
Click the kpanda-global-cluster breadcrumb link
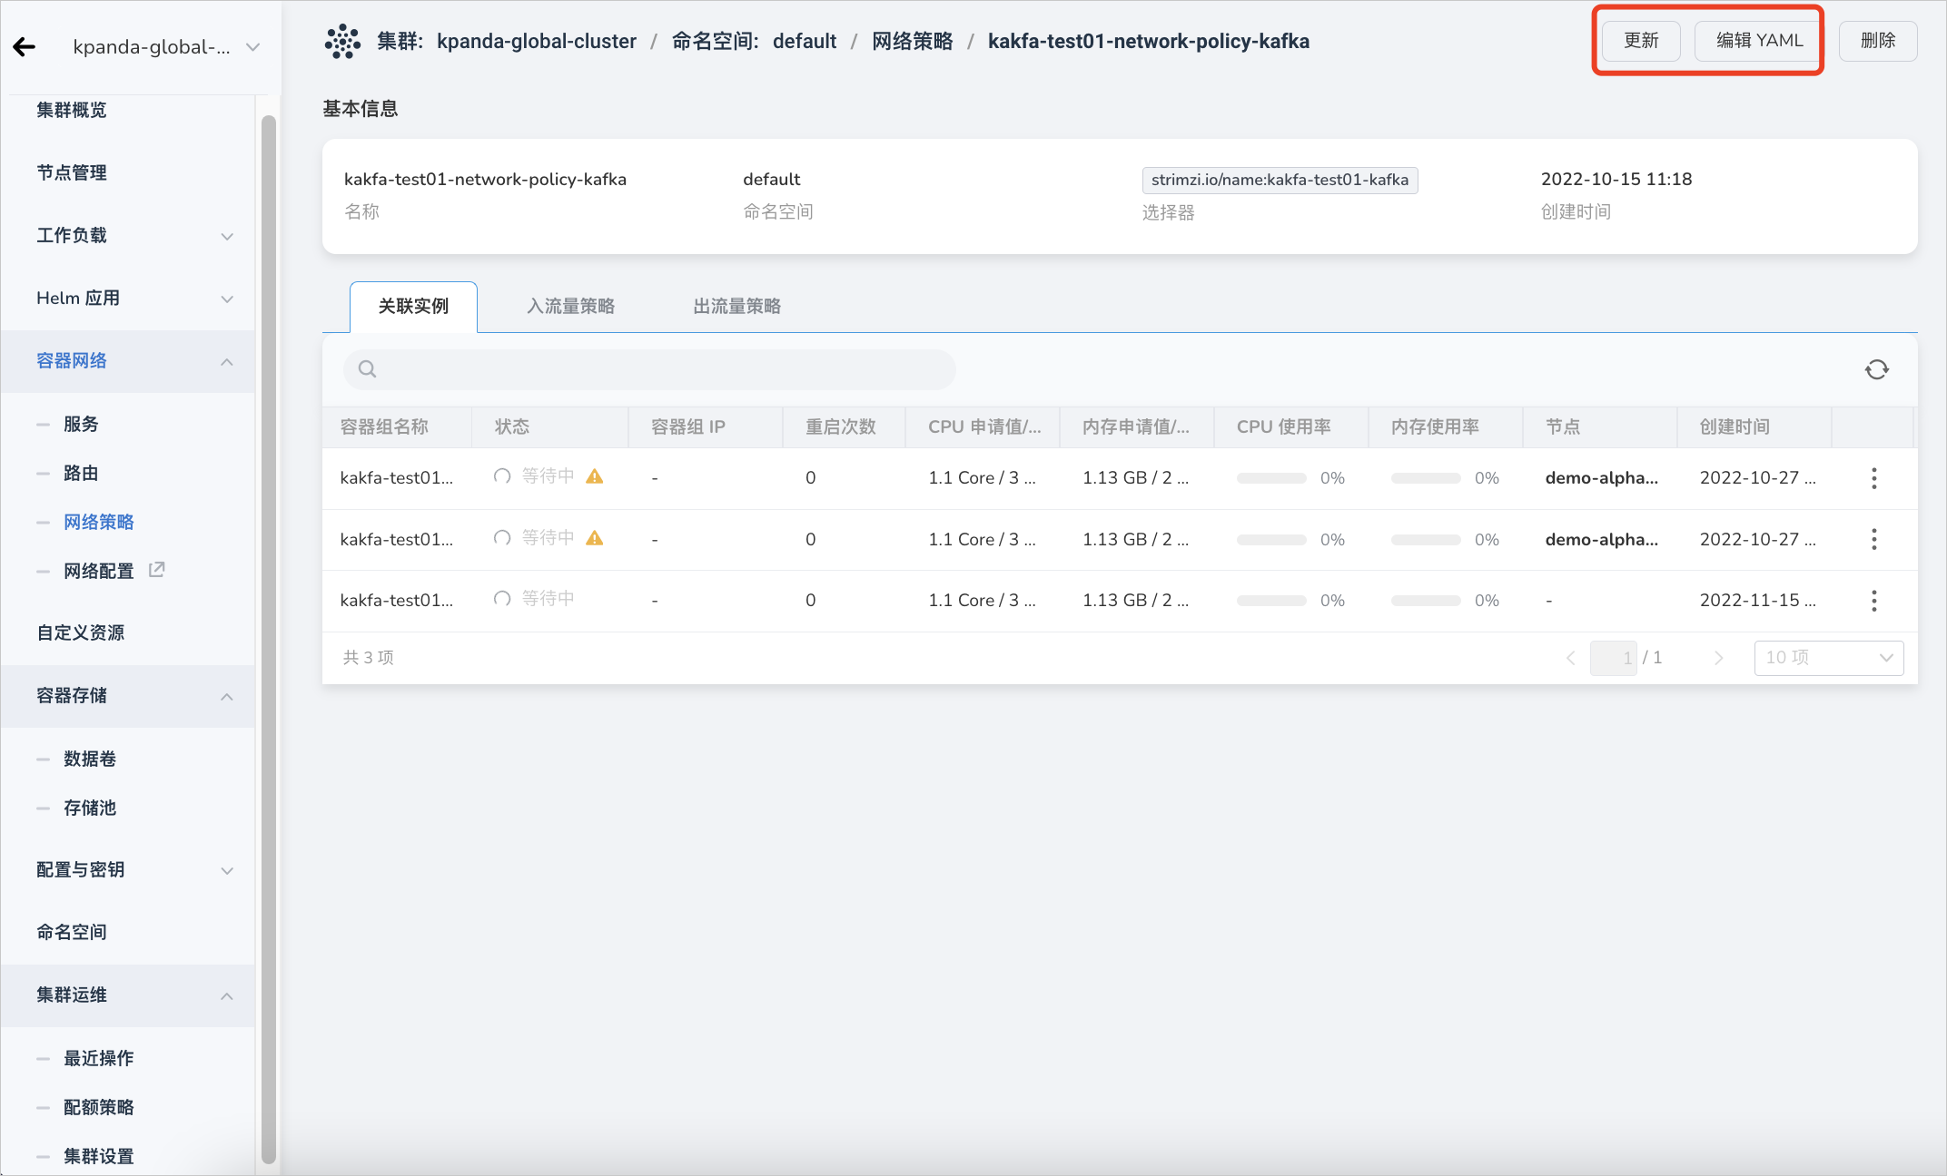(537, 42)
